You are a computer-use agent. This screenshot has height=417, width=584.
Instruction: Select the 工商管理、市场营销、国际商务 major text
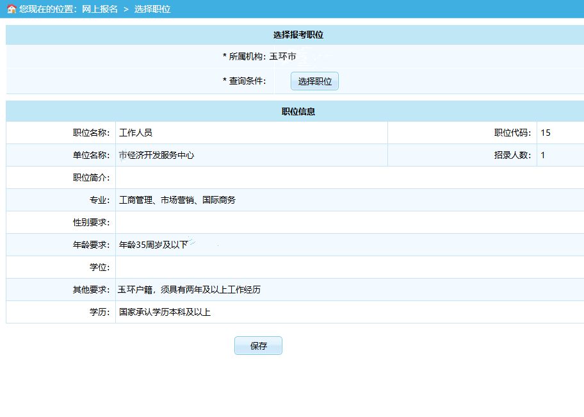pos(177,200)
